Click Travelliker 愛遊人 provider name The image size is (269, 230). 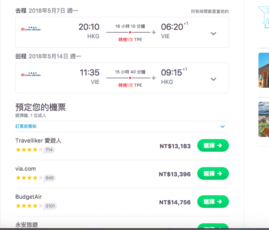point(38,140)
